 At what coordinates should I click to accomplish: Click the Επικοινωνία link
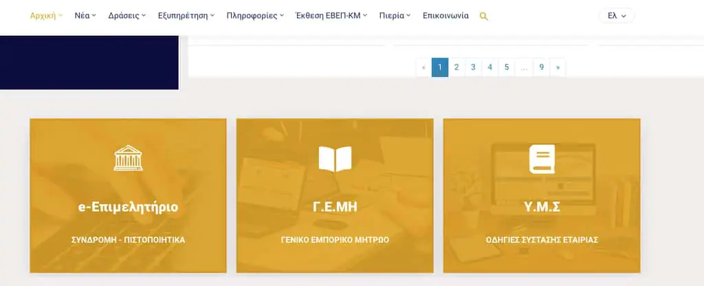tap(445, 15)
